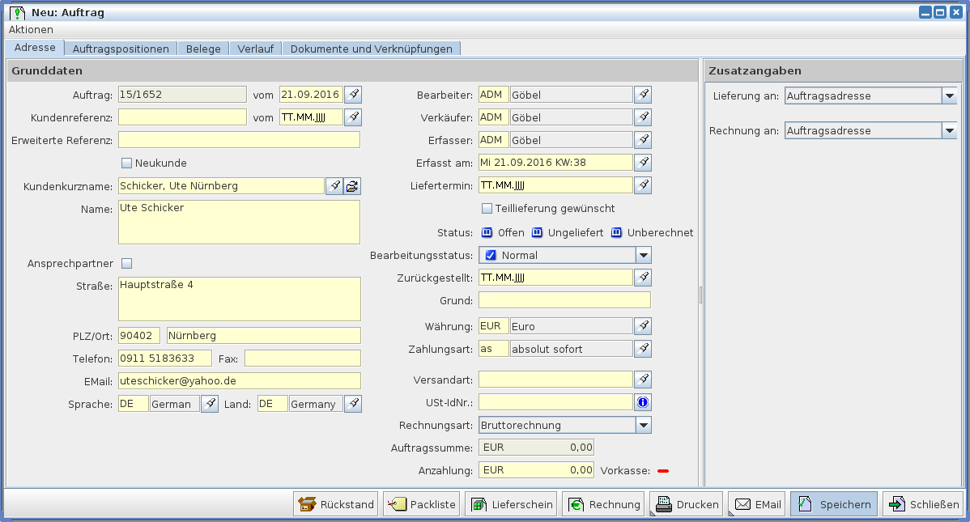Toggle the Ansprechpartner checkbox
Screen dimensions: 970x522
(126, 263)
